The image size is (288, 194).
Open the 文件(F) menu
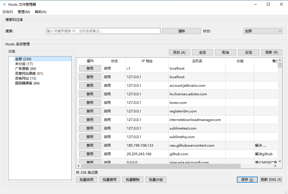(8, 12)
